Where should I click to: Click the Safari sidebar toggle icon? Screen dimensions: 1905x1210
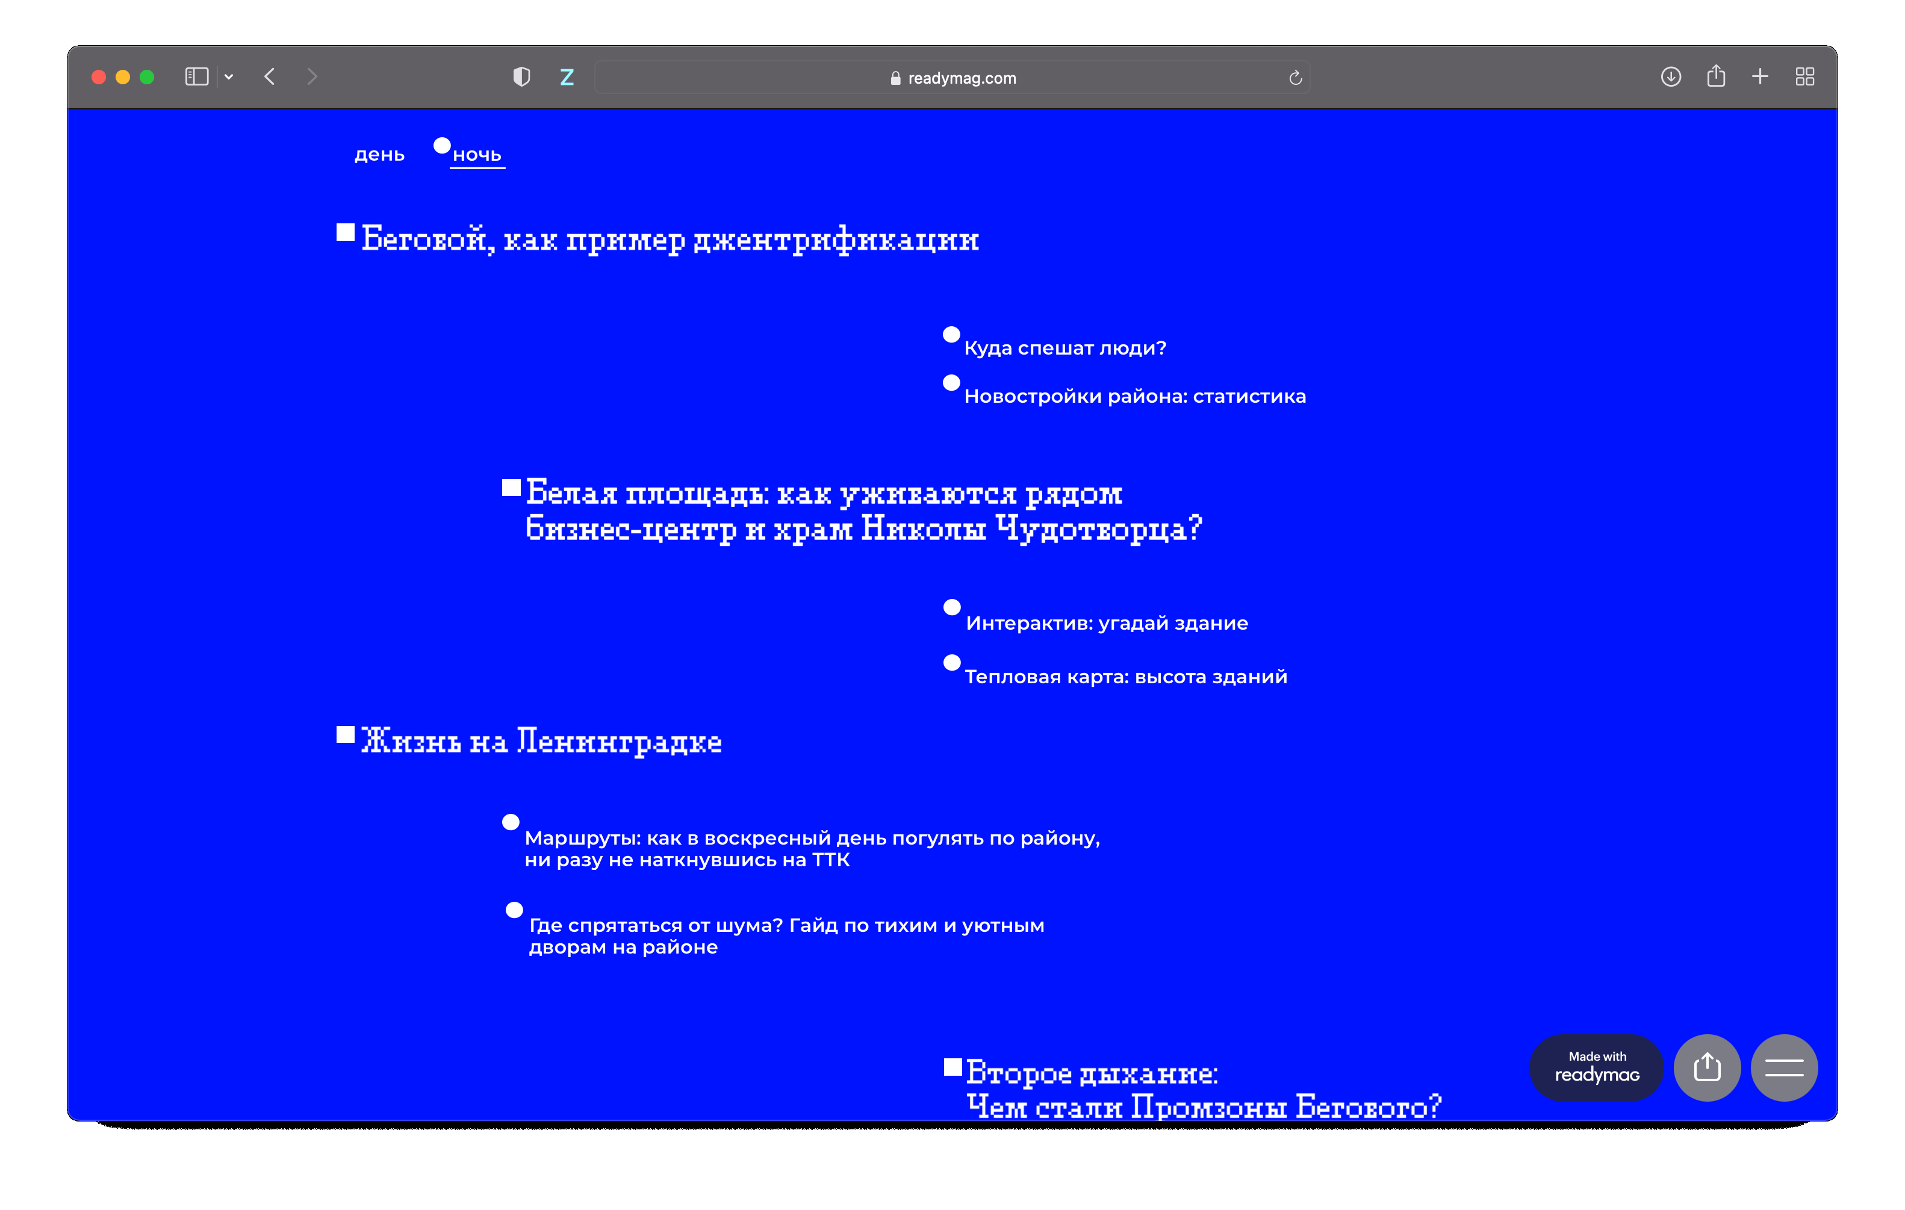[x=196, y=76]
